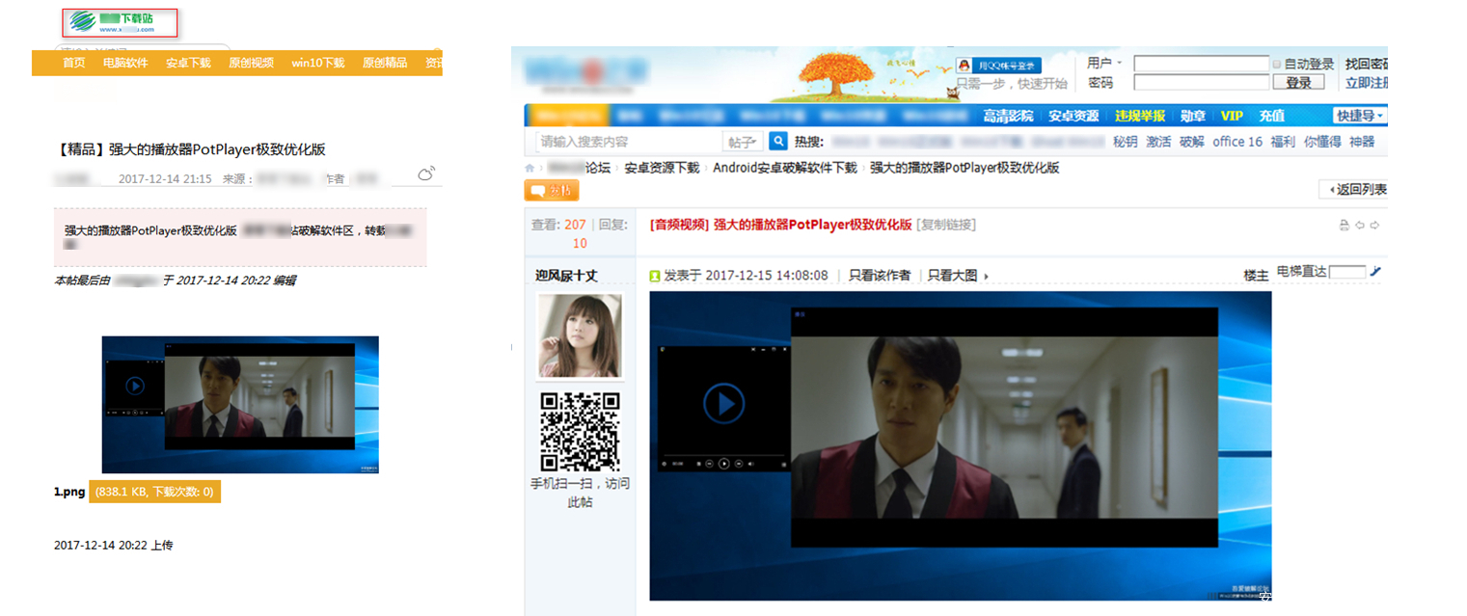Click the elevator jump arrow icon
The width and height of the screenshot is (1467, 616).
click(1375, 272)
